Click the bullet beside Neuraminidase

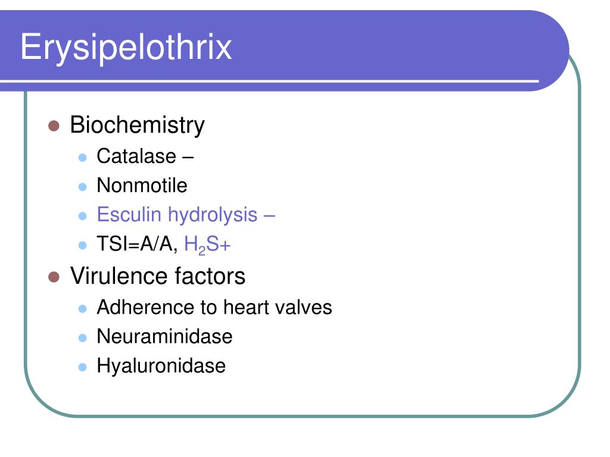(82, 338)
